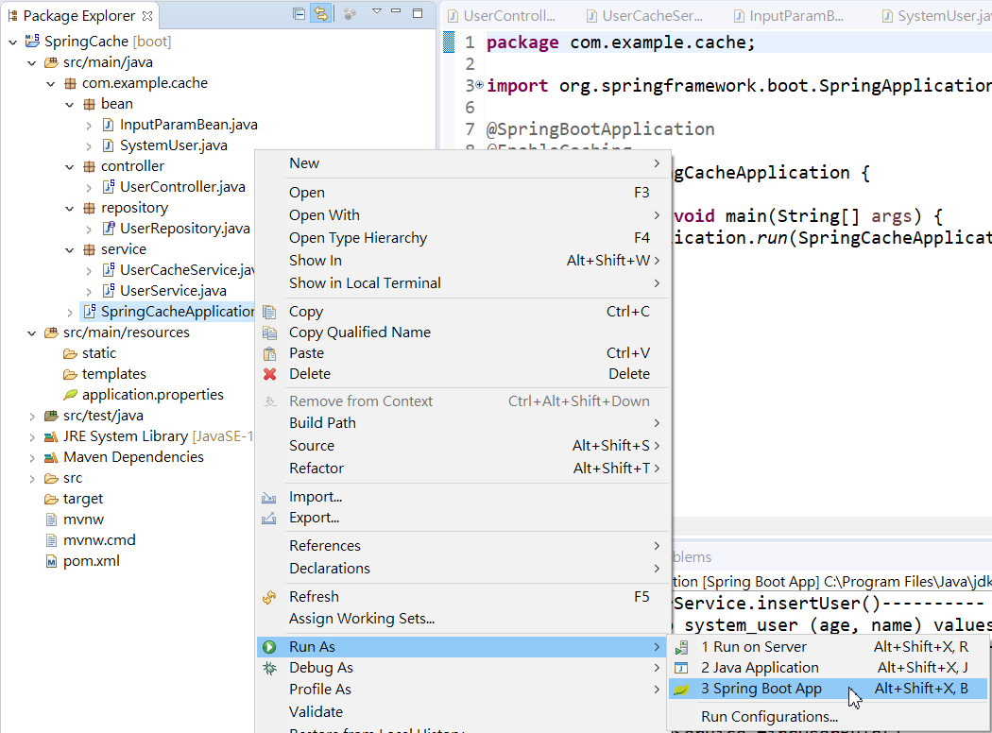Select UserService.java in the tree
This screenshot has height=733, width=992.
[x=173, y=291]
